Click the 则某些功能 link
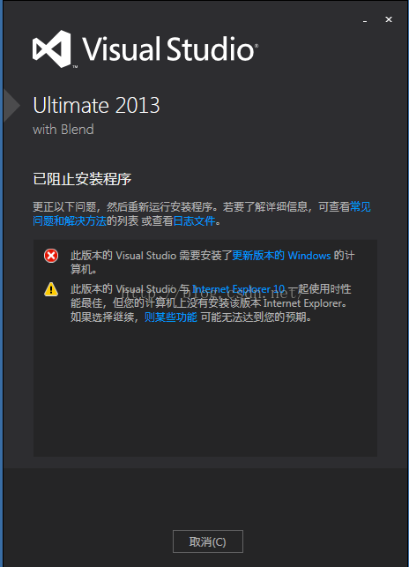Screen dimensions: 409x567 coord(171,317)
